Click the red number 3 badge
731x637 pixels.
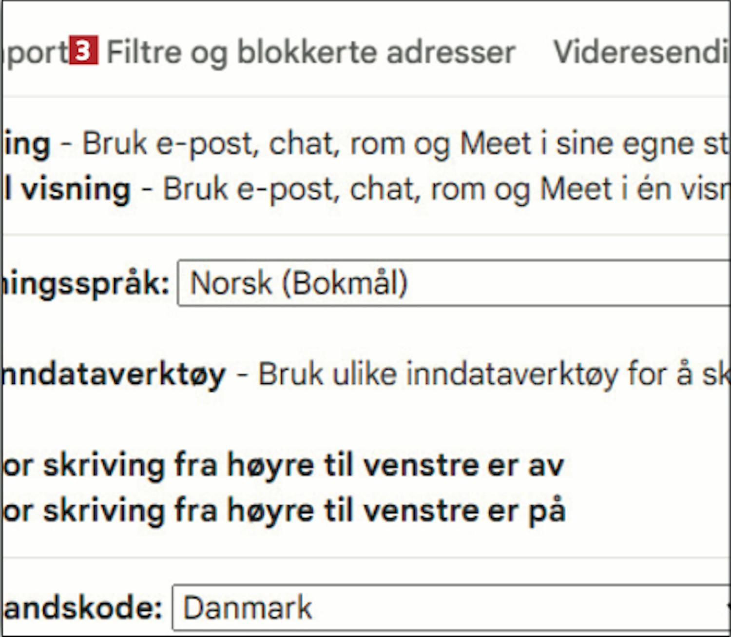click(83, 50)
